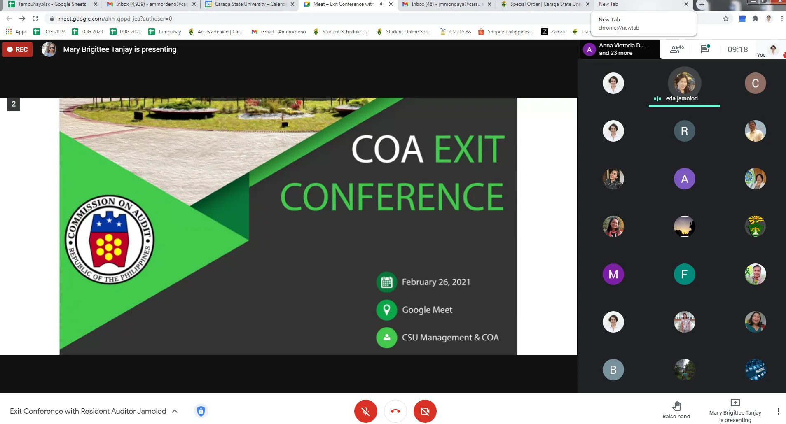Expand meeting details chevron
The image size is (786, 424).
click(x=175, y=411)
